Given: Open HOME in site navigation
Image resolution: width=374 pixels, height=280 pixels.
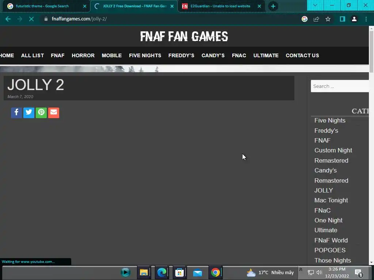Looking at the screenshot, I should (x=7, y=55).
